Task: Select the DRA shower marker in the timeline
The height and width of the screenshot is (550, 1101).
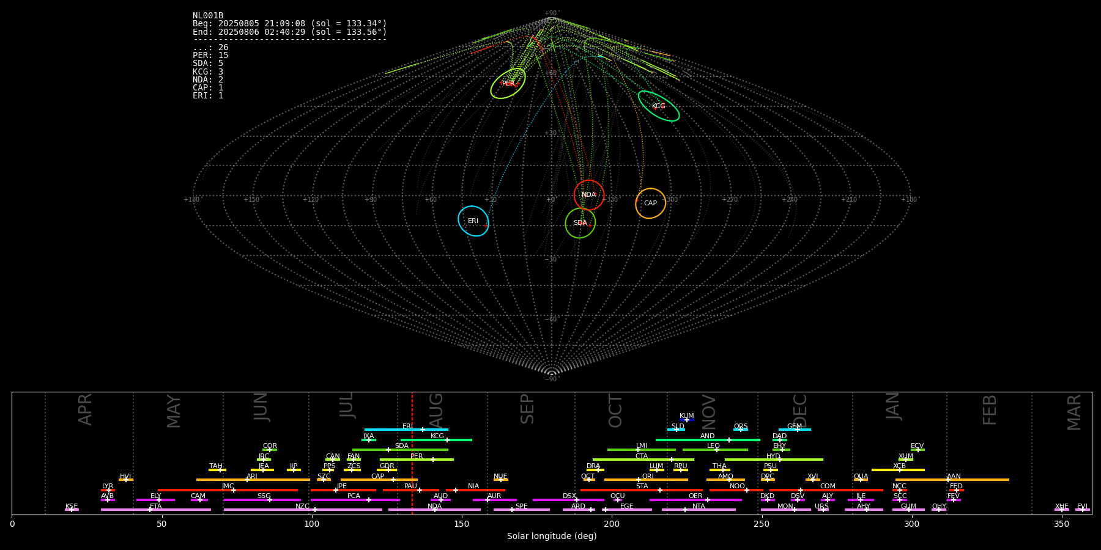Action: pyautogui.click(x=596, y=469)
